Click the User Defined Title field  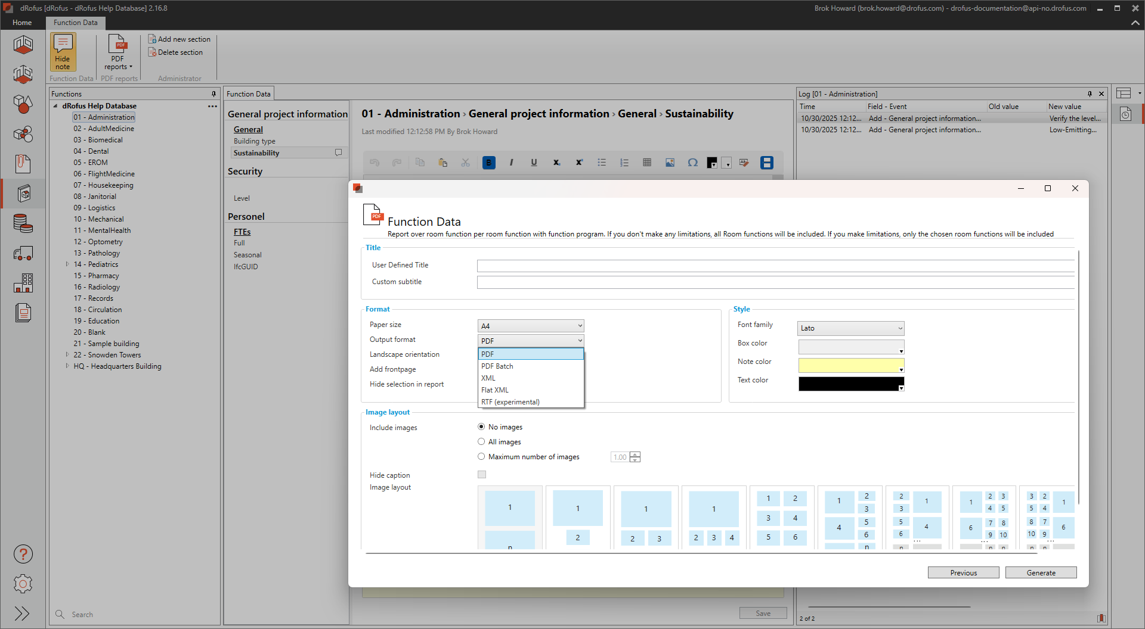click(775, 266)
